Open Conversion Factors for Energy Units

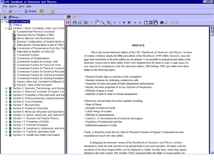[x=37, y=62]
